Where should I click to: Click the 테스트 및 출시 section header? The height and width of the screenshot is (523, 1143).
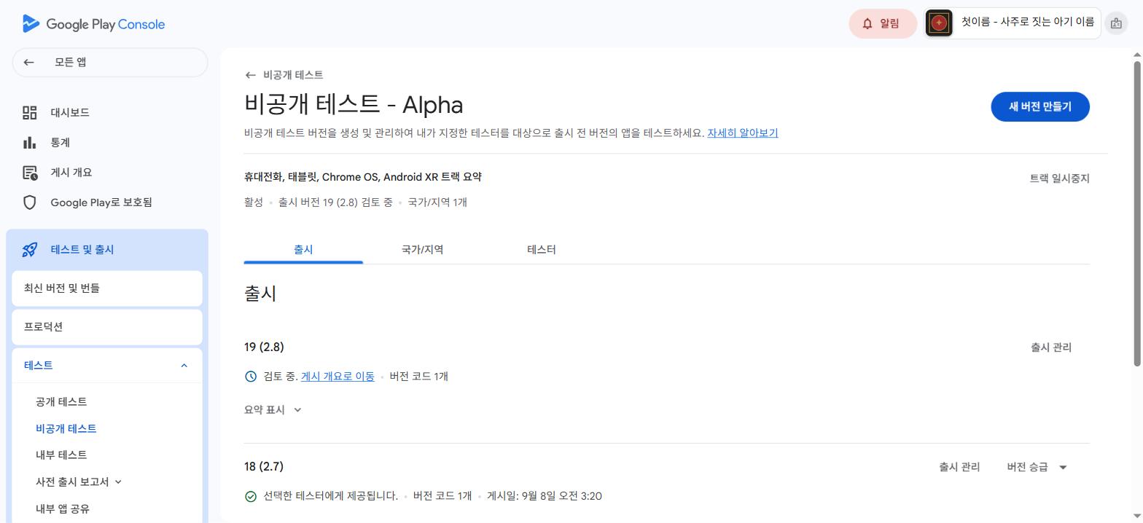tap(107, 249)
